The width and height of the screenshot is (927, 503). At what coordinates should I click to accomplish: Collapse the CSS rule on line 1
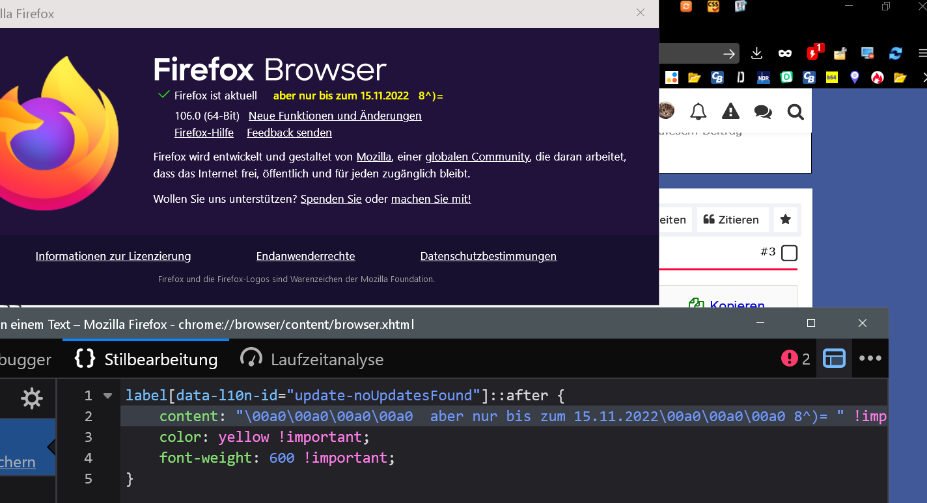tap(108, 395)
